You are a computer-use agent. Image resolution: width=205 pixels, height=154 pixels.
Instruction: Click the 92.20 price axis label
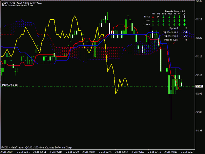coord(199,38)
